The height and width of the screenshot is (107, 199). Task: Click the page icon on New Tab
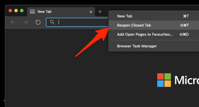pos(32,12)
